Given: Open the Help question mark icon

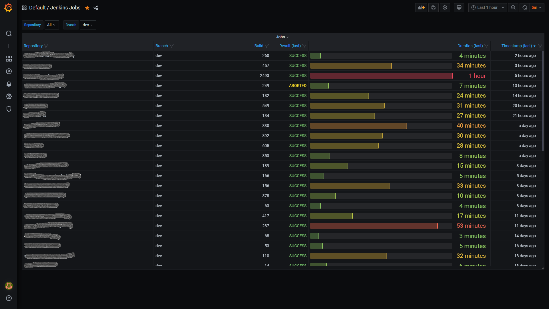Looking at the screenshot, I should pos(9,298).
